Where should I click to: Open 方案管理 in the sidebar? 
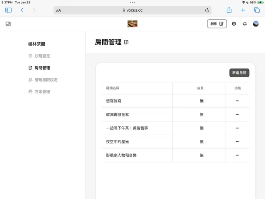(39, 92)
